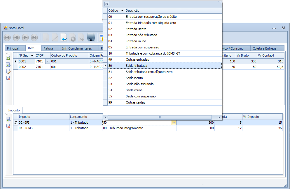Click the Vlr Contábil column header
This screenshot has width=290, height=189.
270,55
